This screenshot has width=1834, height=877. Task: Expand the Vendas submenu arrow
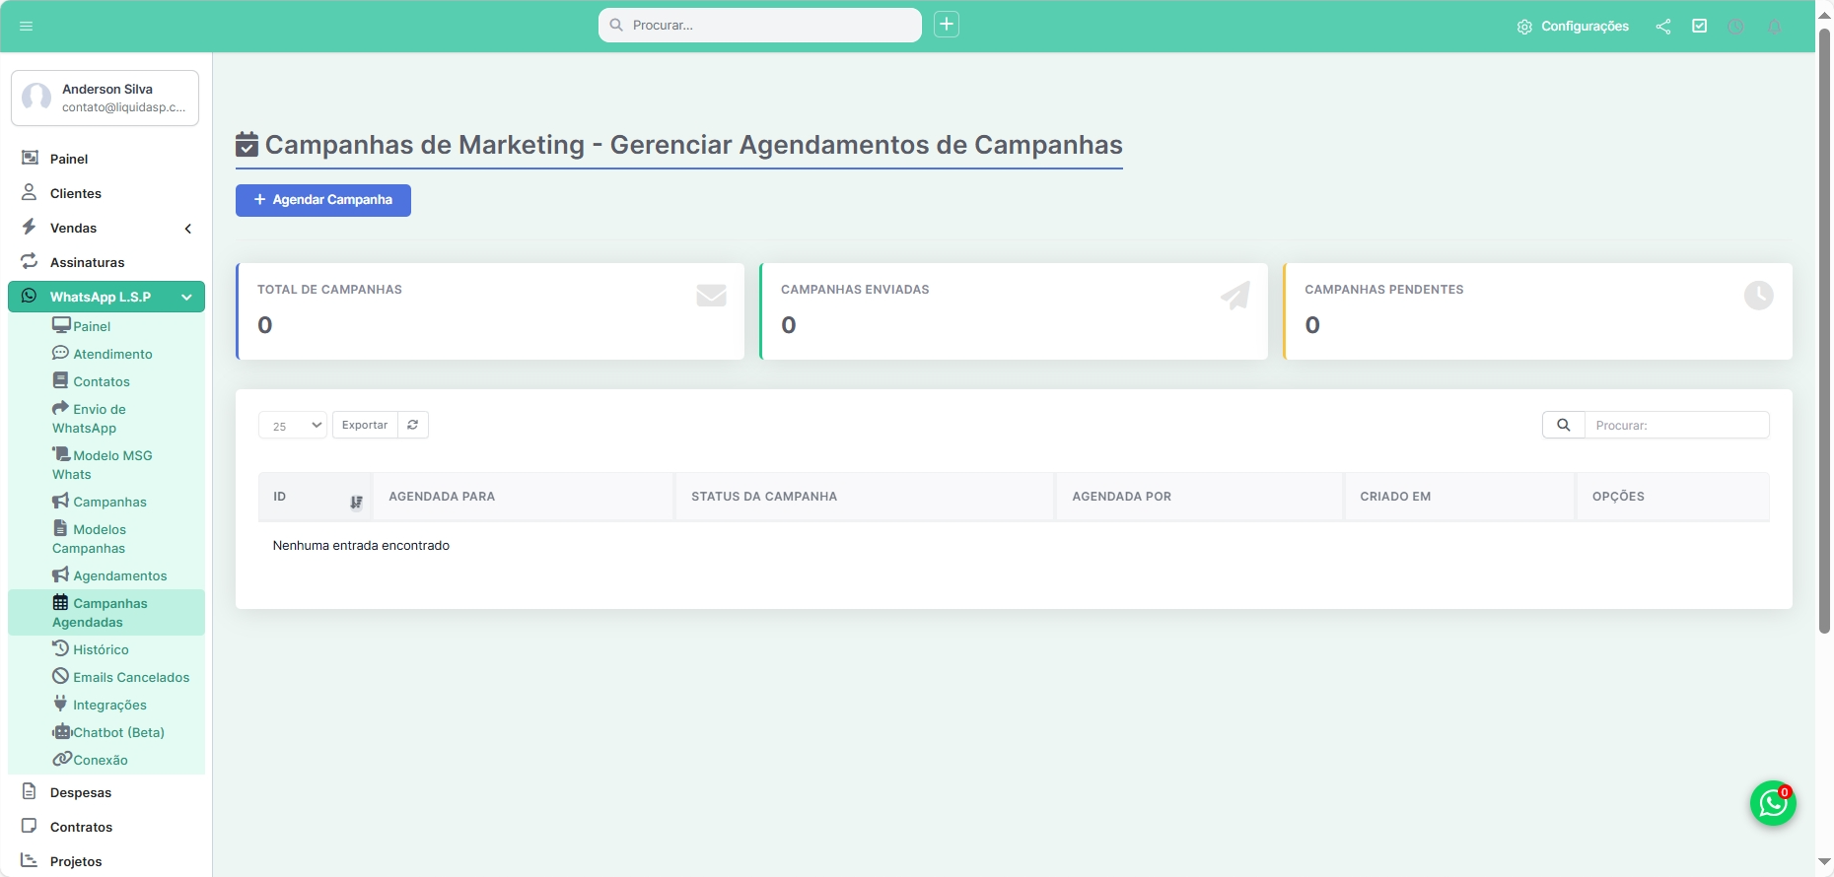pyautogui.click(x=187, y=229)
